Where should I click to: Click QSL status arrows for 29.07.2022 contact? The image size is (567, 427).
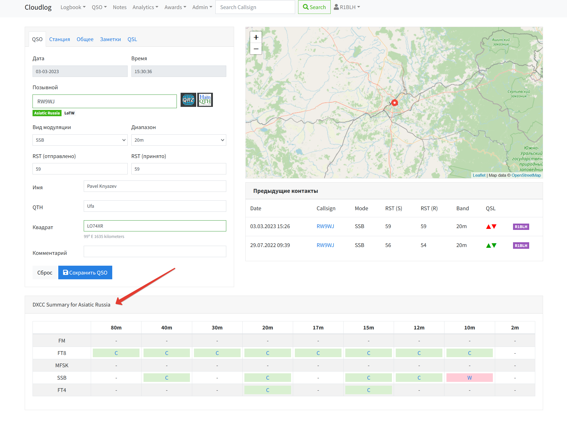tap(491, 246)
